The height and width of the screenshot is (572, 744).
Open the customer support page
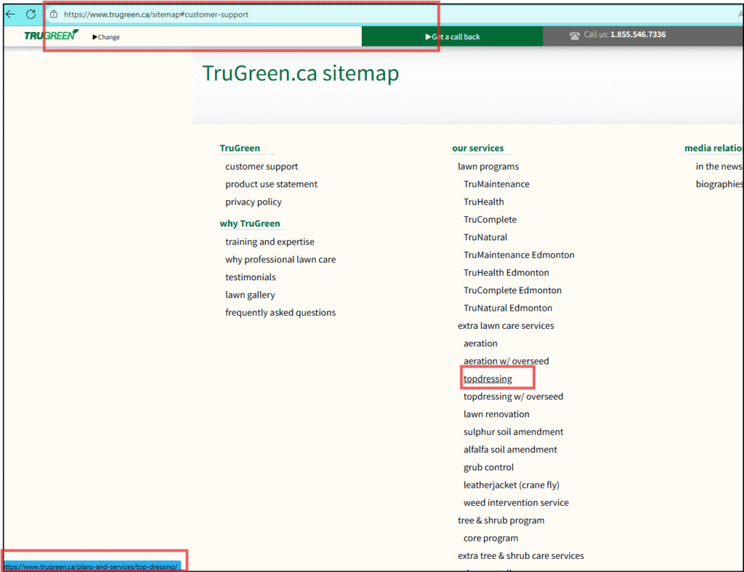262,166
